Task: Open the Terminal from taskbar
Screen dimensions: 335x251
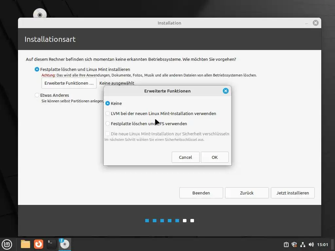Action: tap(51, 244)
